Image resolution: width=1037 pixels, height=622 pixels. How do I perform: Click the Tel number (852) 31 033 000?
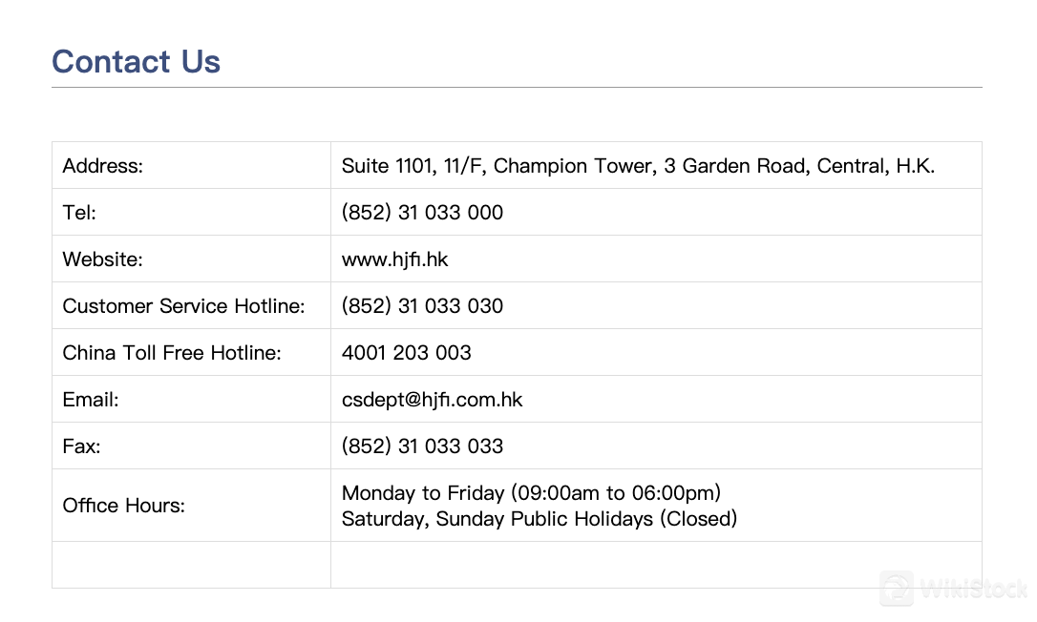point(423,212)
